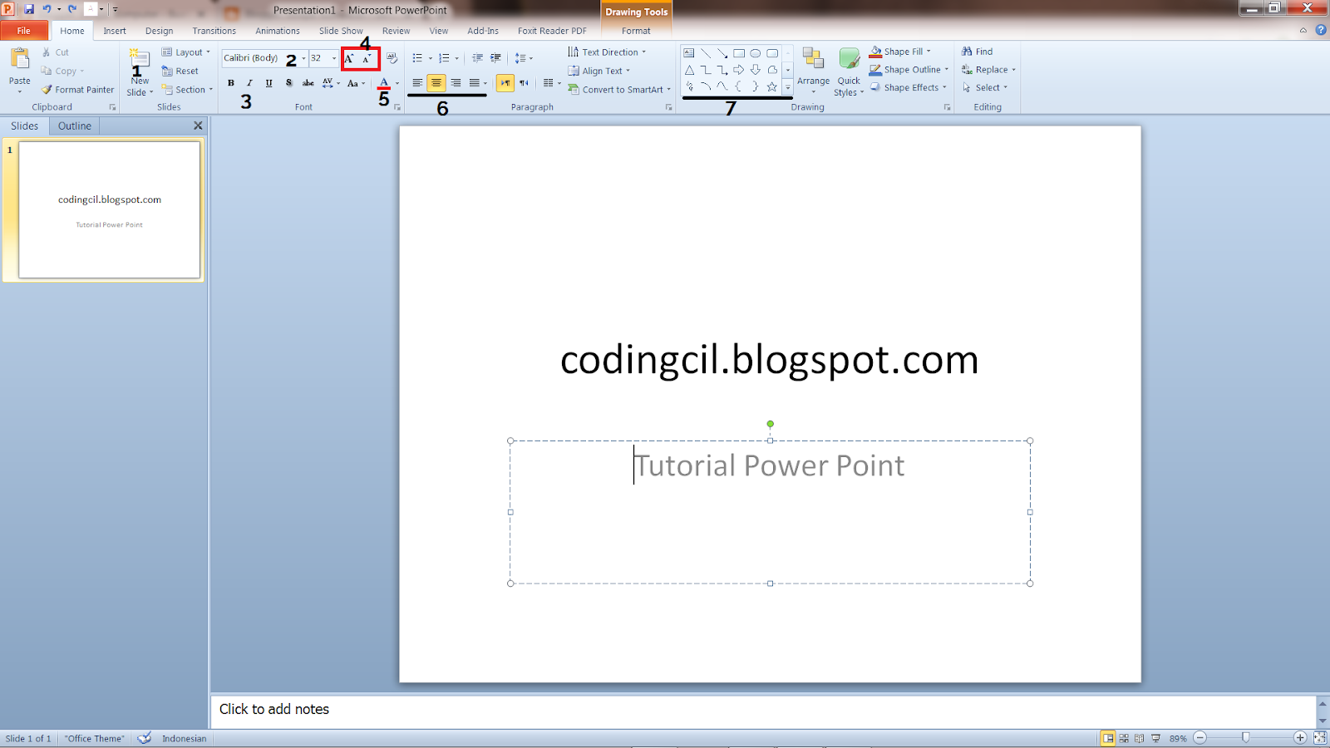
Task: Decrease the list indent level
Action: pyautogui.click(x=477, y=58)
